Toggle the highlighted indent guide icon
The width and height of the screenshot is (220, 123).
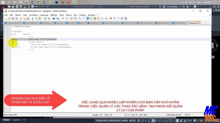[x=88, y=18]
